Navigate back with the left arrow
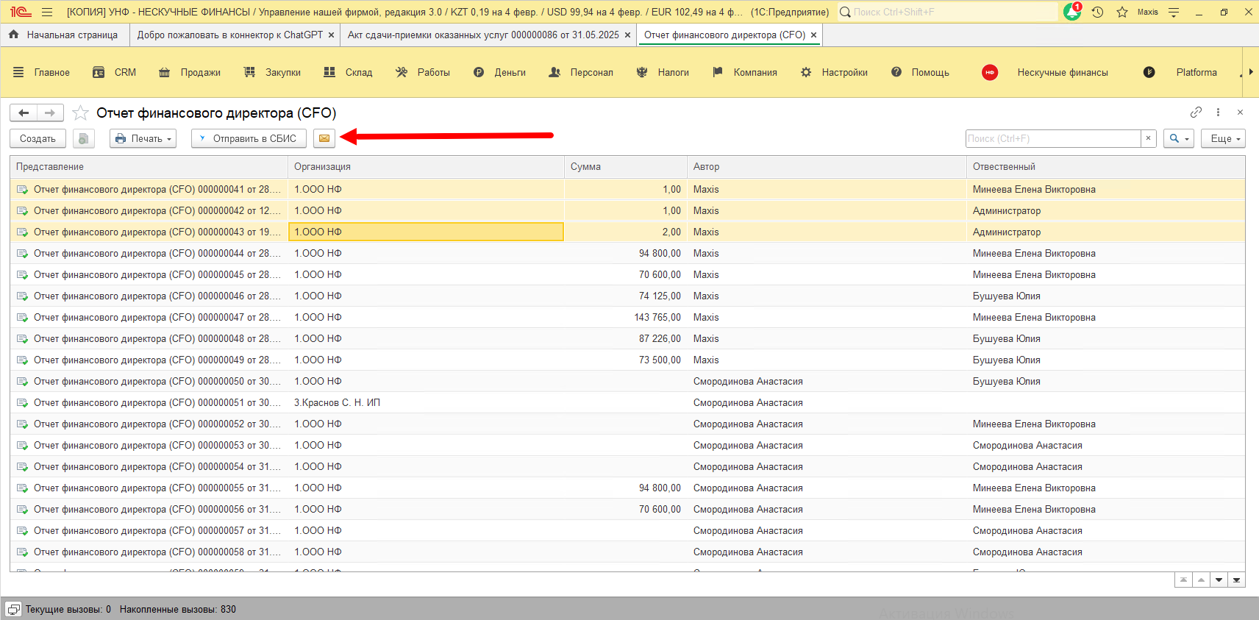Screen dimensions: 1259x620 click(24, 113)
